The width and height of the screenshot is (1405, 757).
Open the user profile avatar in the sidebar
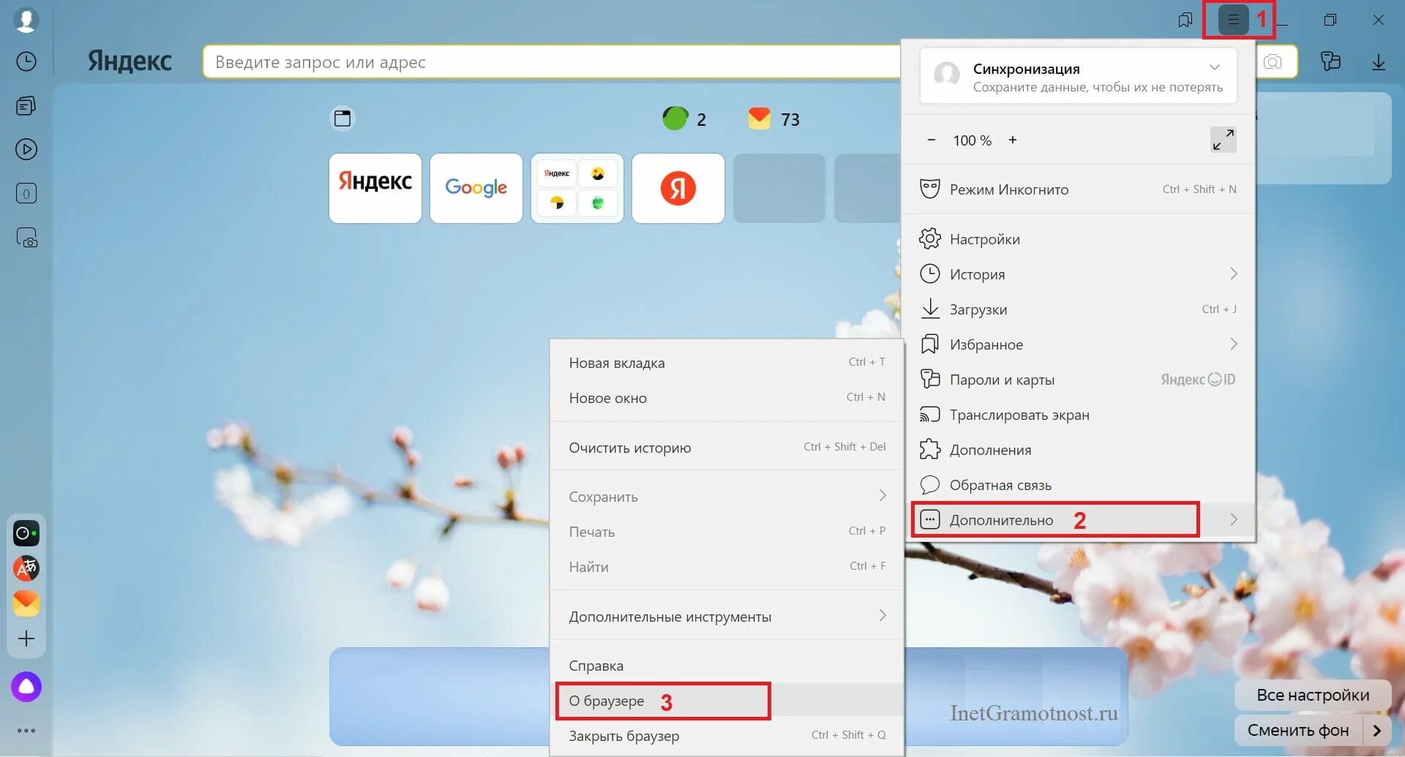[26, 20]
